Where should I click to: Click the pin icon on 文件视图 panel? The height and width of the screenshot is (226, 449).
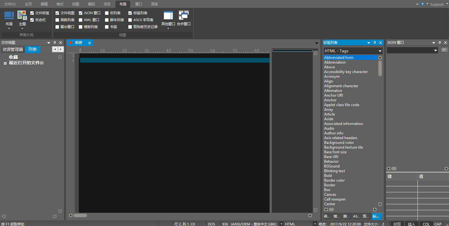(x=55, y=42)
